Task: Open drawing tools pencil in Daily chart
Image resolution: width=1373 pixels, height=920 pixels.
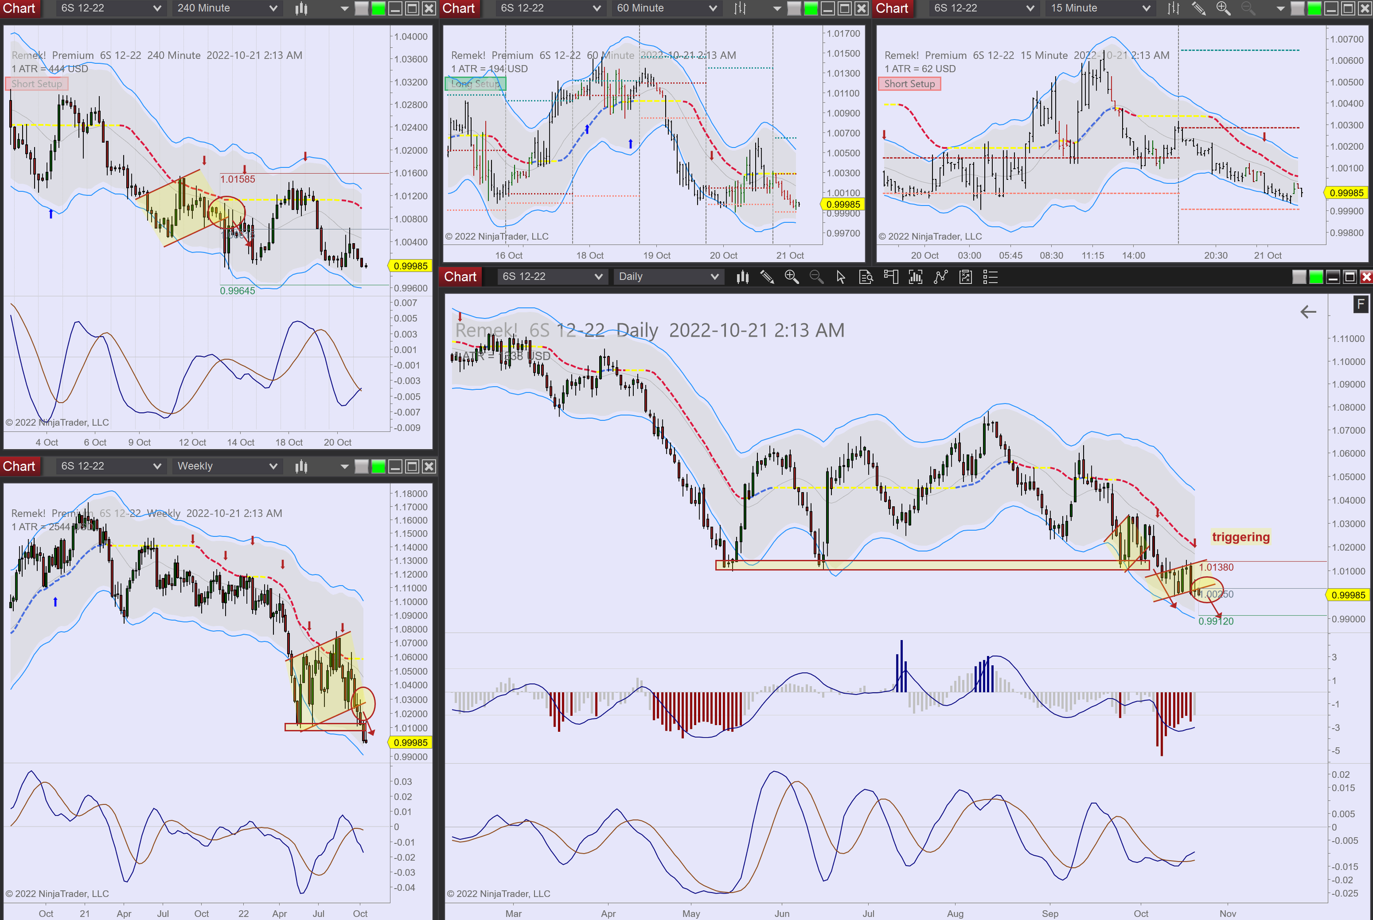Action: click(767, 277)
